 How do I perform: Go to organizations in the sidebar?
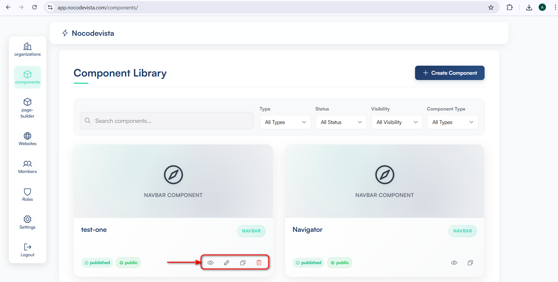click(28, 49)
